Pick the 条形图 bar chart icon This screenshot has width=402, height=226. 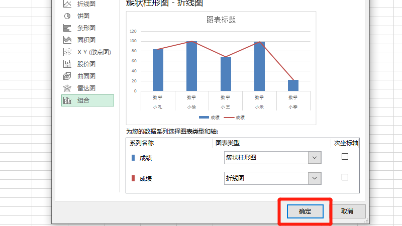(x=67, y=28)
